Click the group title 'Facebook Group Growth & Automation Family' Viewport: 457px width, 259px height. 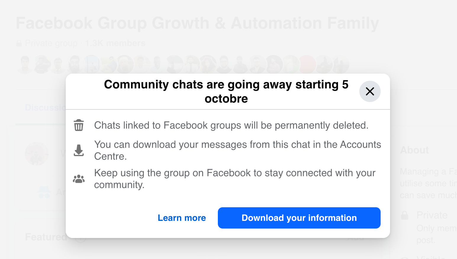tap(197, 23)
